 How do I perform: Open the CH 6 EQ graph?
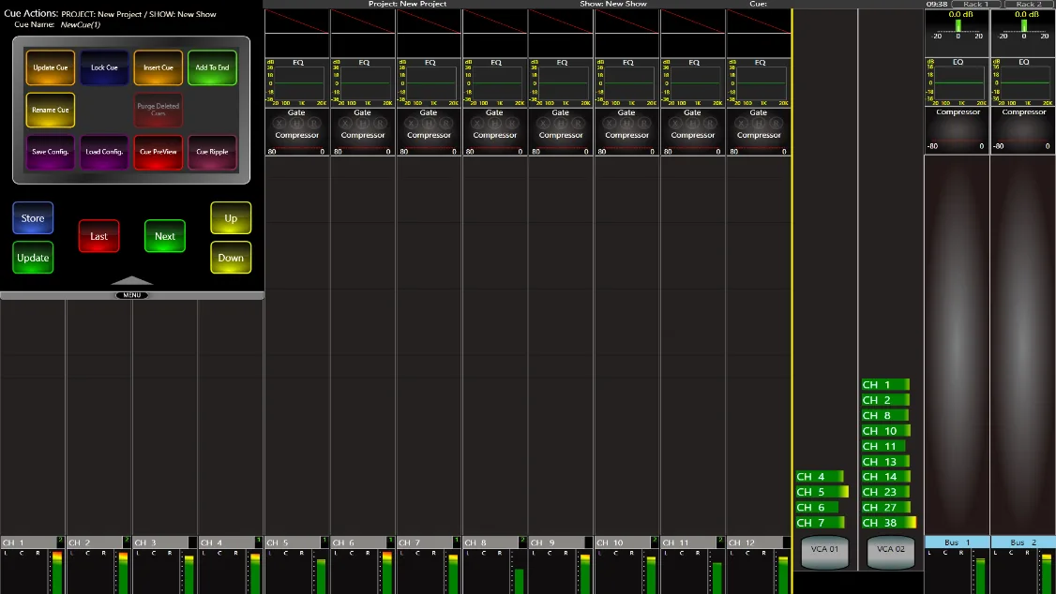tap(363, 82)
